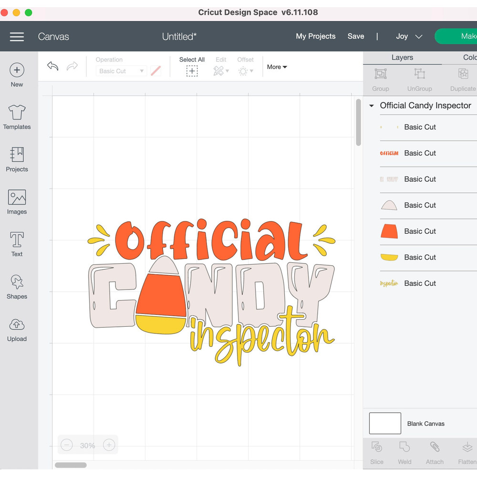Collapse the Official Candy Inspector group
This screenshot has width=477, height=477.
[372, 105]
